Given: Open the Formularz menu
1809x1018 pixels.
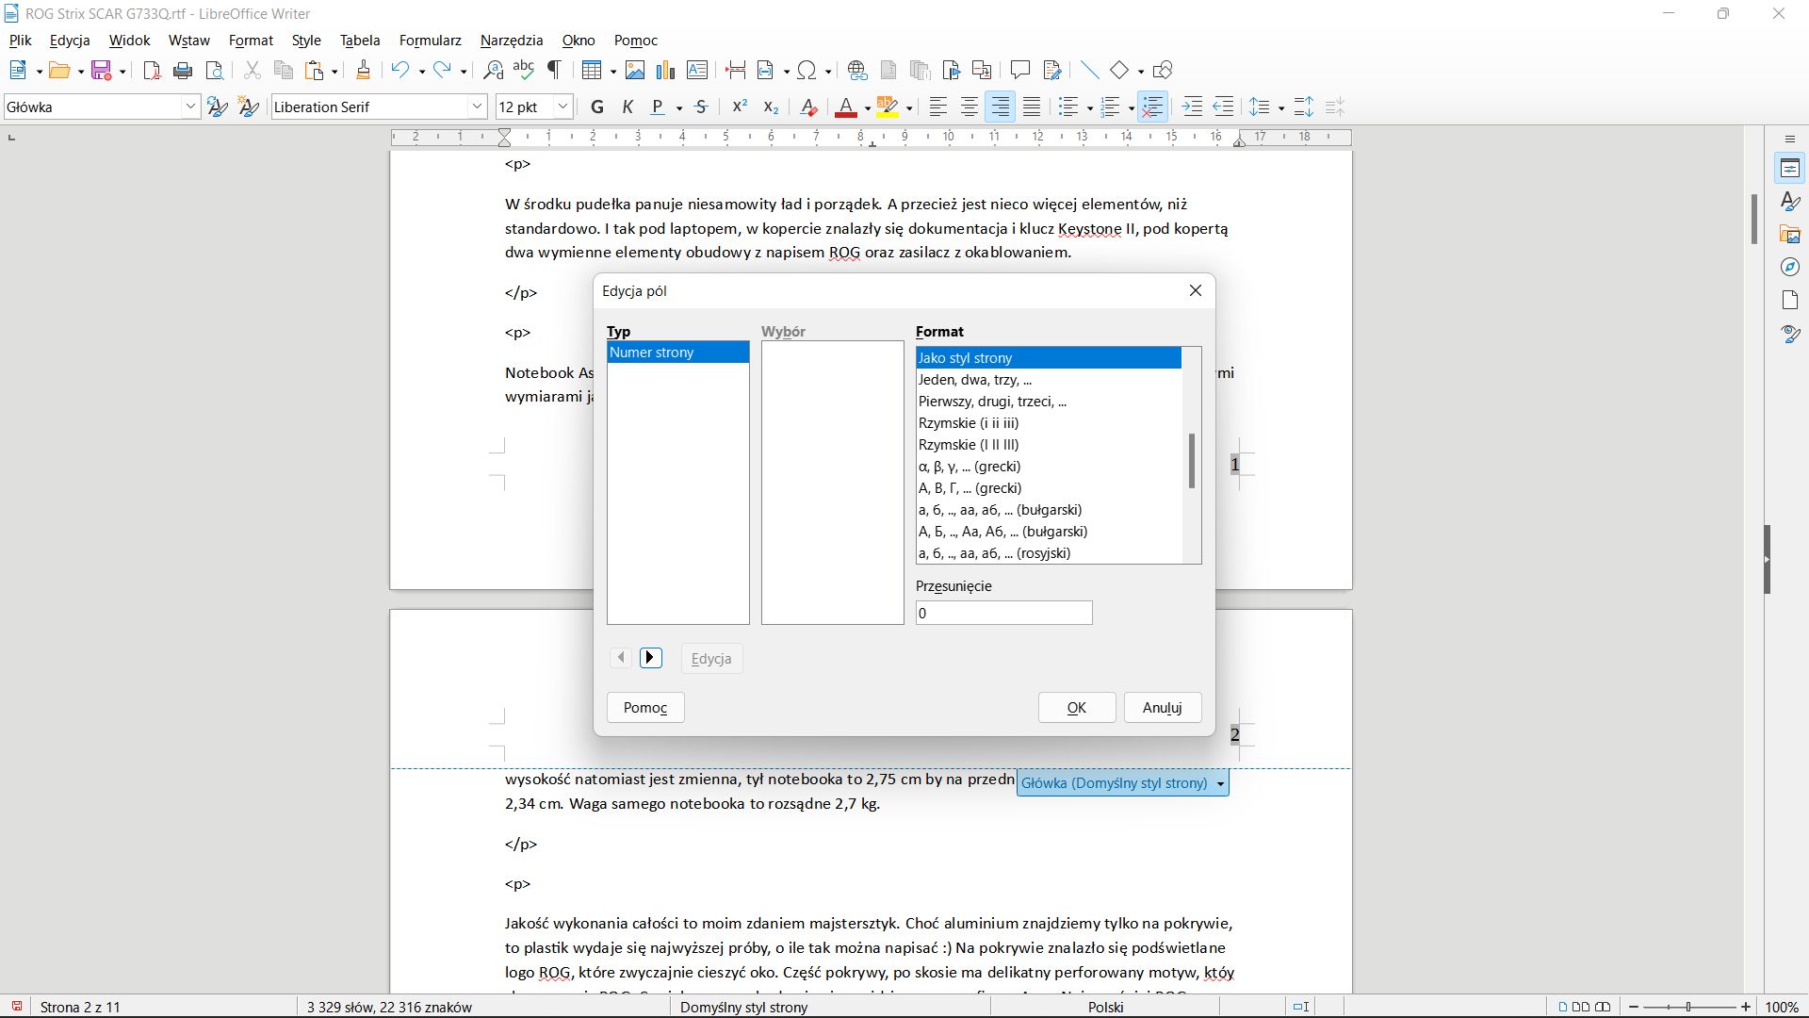Looking at the screenshot, I should tap(430, 41).
